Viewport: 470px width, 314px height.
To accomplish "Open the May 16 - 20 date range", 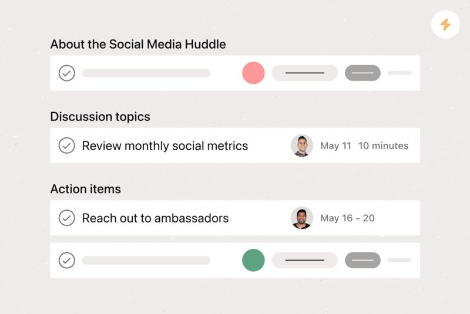I will [x=347, y=218].
